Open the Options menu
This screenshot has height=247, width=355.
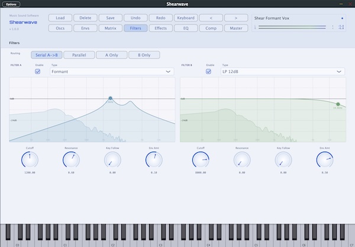coord(11,4)
